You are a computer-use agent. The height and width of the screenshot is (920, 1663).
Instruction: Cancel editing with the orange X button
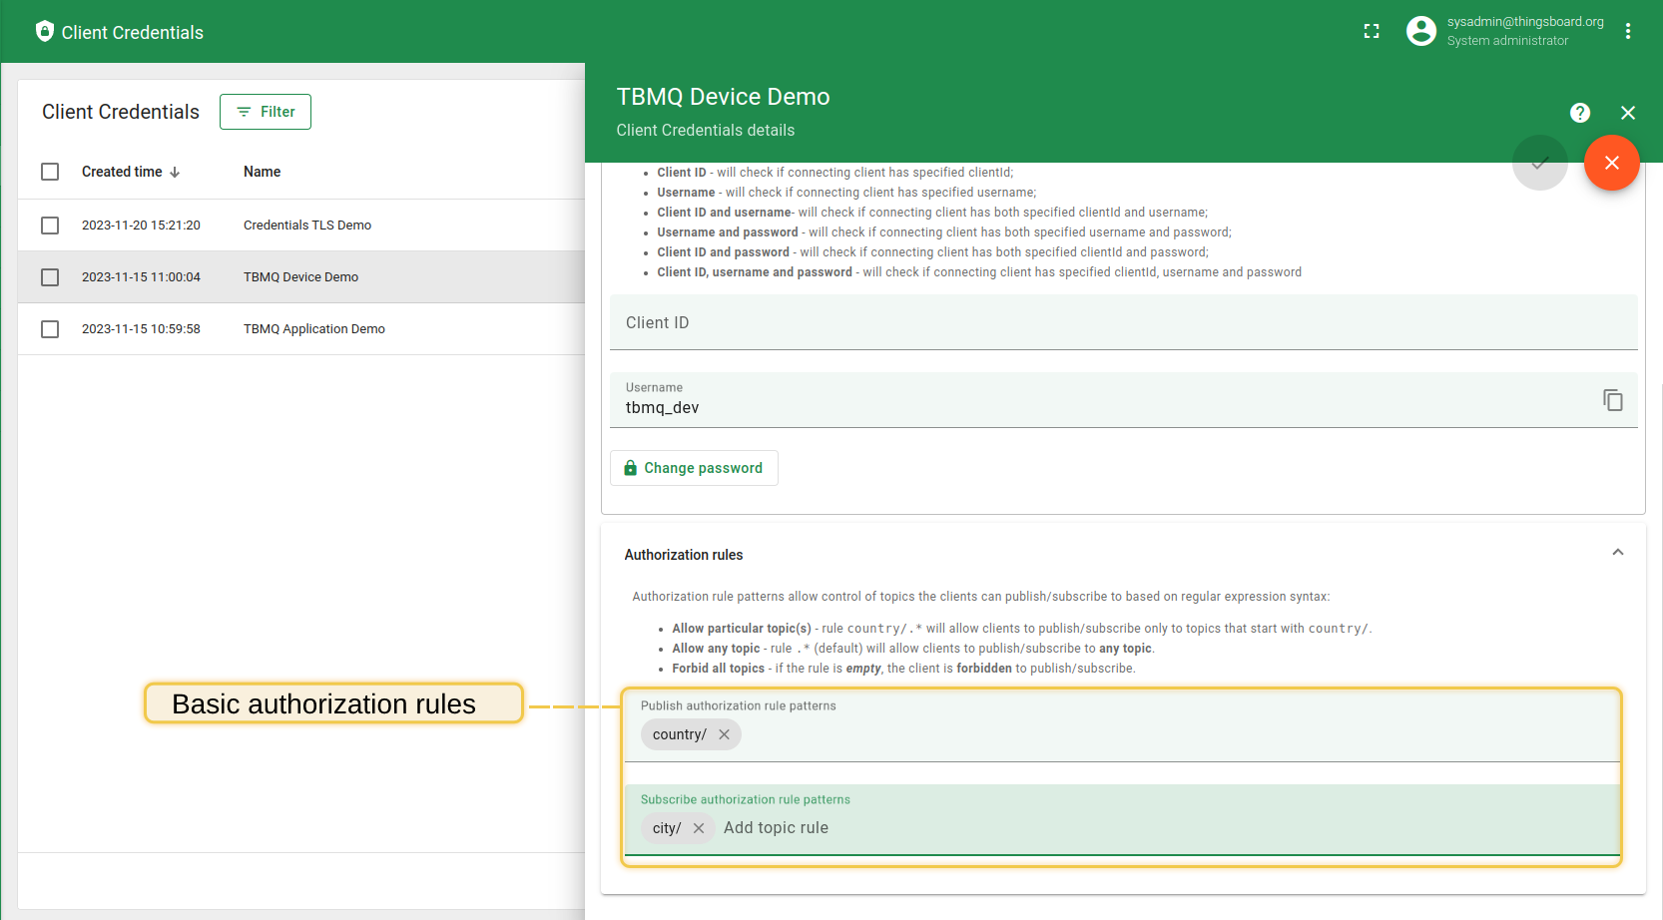[1611, 163]
